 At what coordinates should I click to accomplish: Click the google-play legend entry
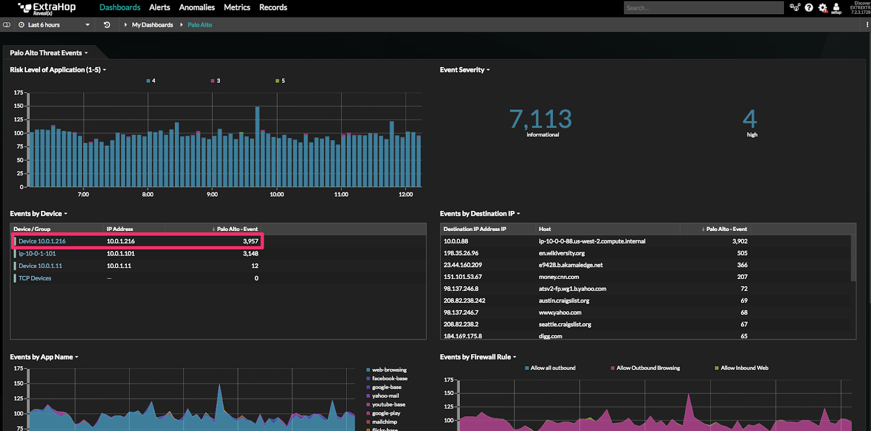tap(383, 414)
